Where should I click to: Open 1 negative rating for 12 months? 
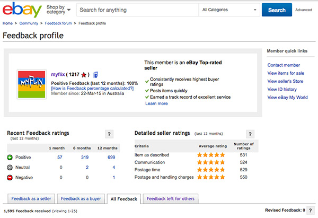[x=114, y=178]
